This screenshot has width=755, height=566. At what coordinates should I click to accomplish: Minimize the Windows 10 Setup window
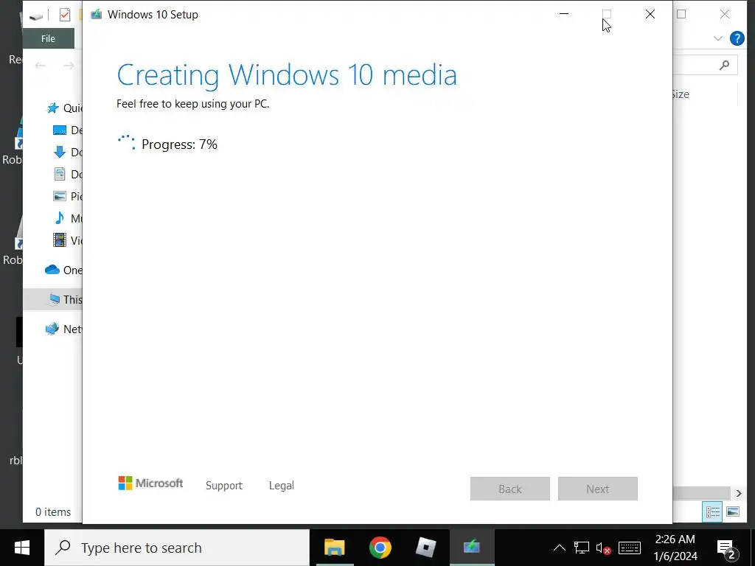564,14
